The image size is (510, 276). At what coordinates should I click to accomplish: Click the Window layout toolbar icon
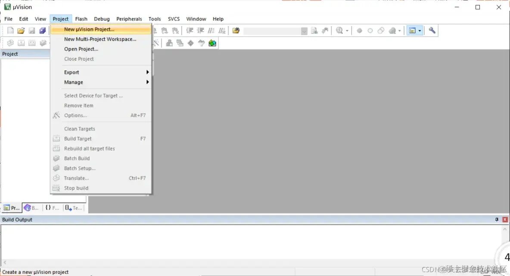(412, 31)
